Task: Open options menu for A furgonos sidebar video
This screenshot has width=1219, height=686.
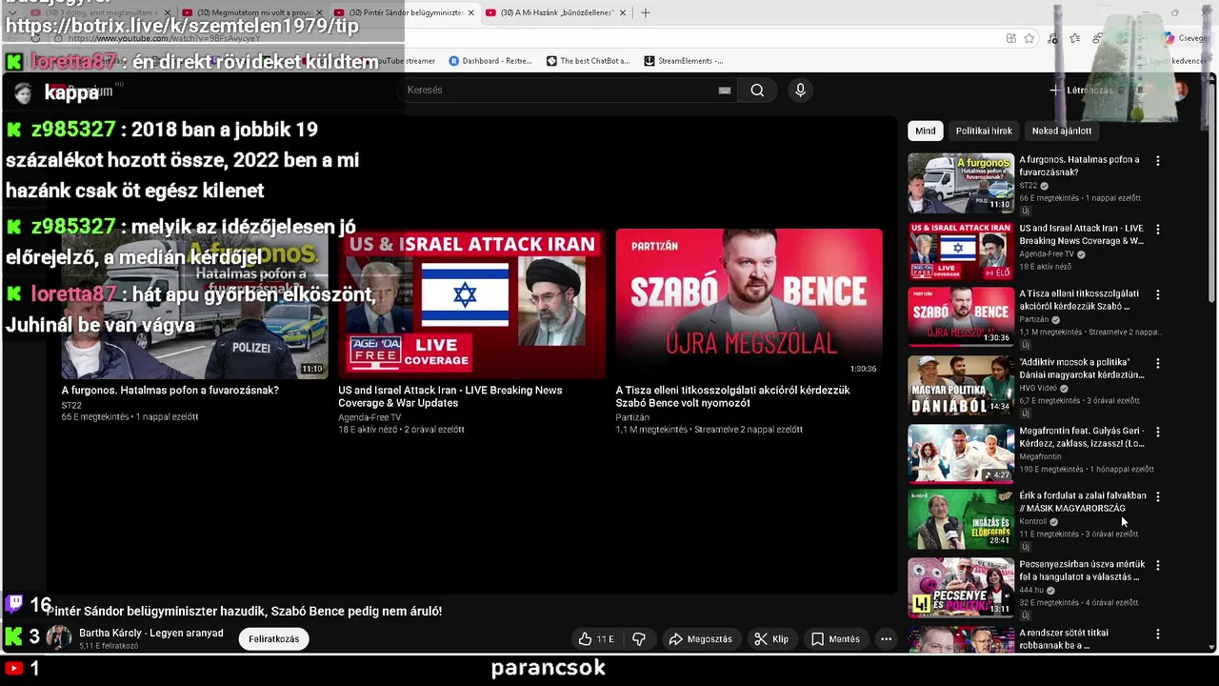Action: 1158,161
